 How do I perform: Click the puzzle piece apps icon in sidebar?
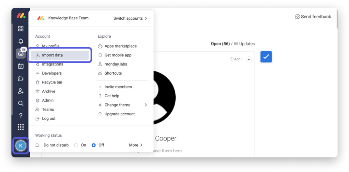(21, 79)
